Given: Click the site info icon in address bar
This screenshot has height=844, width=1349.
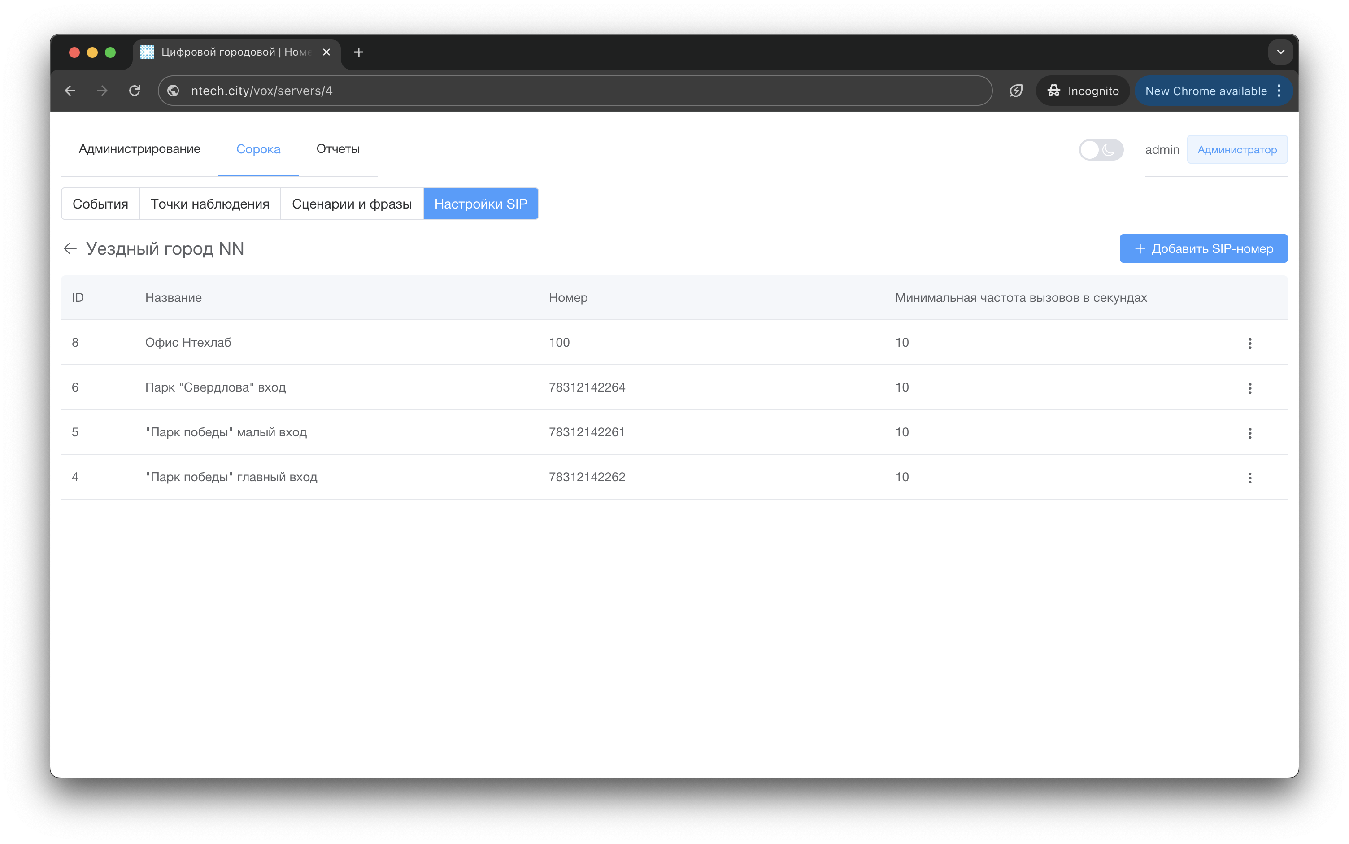Looking at the screenshot, I should click(x=174, y=91).
